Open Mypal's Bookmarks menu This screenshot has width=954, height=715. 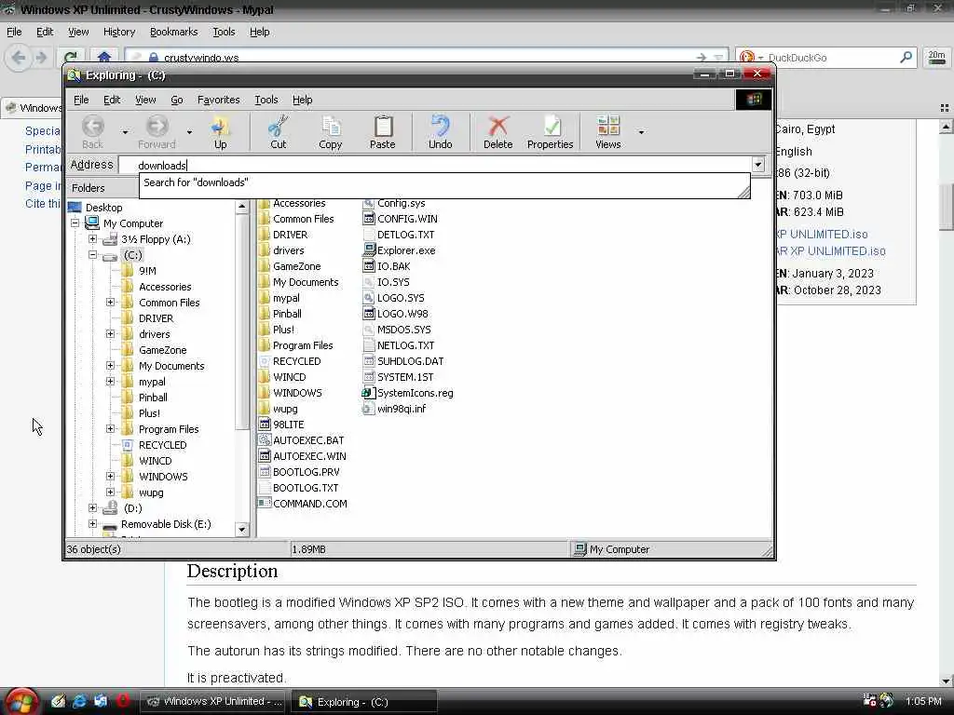(x=173, y=32)
